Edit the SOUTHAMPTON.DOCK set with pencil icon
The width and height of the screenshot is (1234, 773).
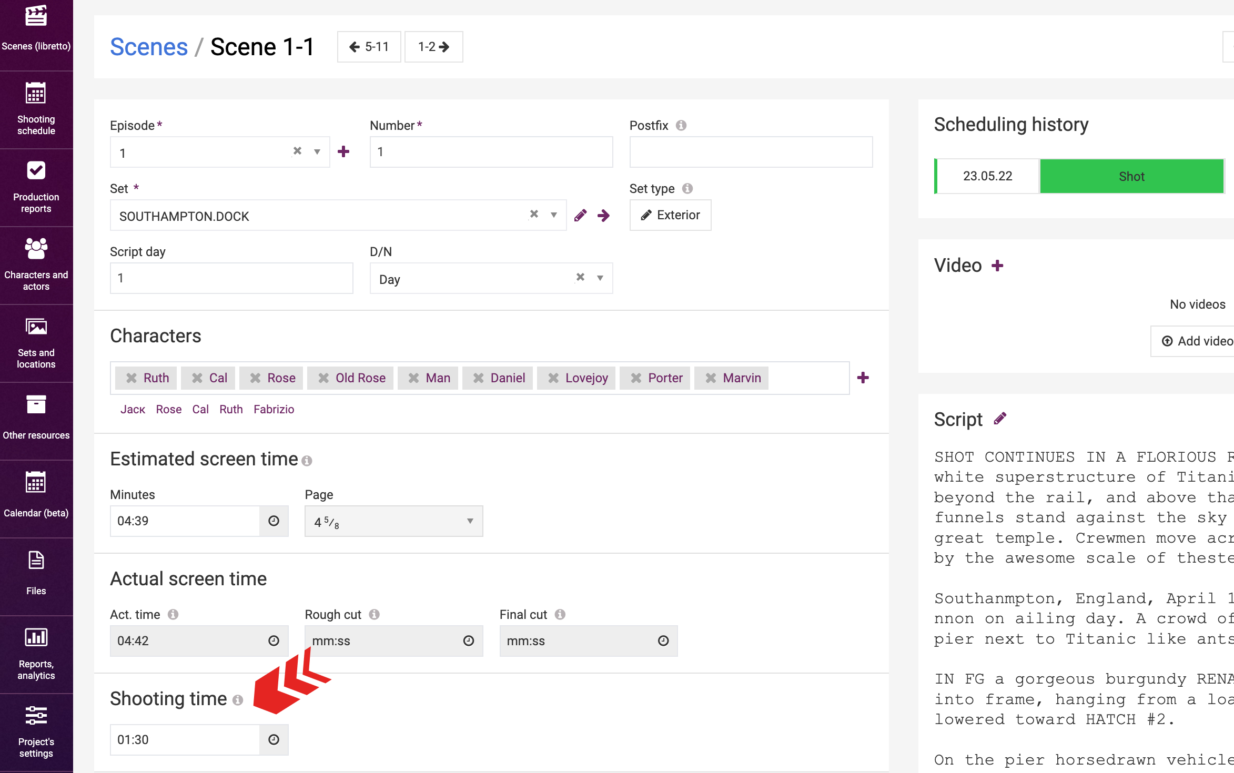pyautogui.click(x=581, y=215)
